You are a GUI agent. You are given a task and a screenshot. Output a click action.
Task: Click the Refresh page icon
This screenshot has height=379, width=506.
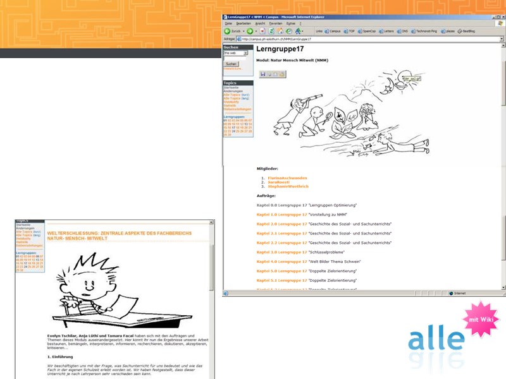pyautogui.click(x=271, y=31)
